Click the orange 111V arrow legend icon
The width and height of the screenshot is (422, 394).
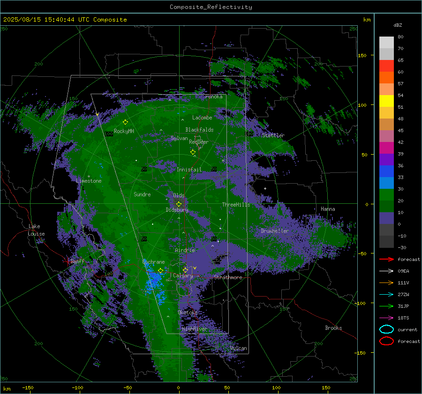386,282
